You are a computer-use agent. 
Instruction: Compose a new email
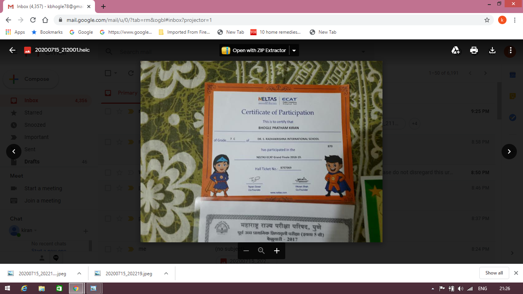(x=31, y=79)
